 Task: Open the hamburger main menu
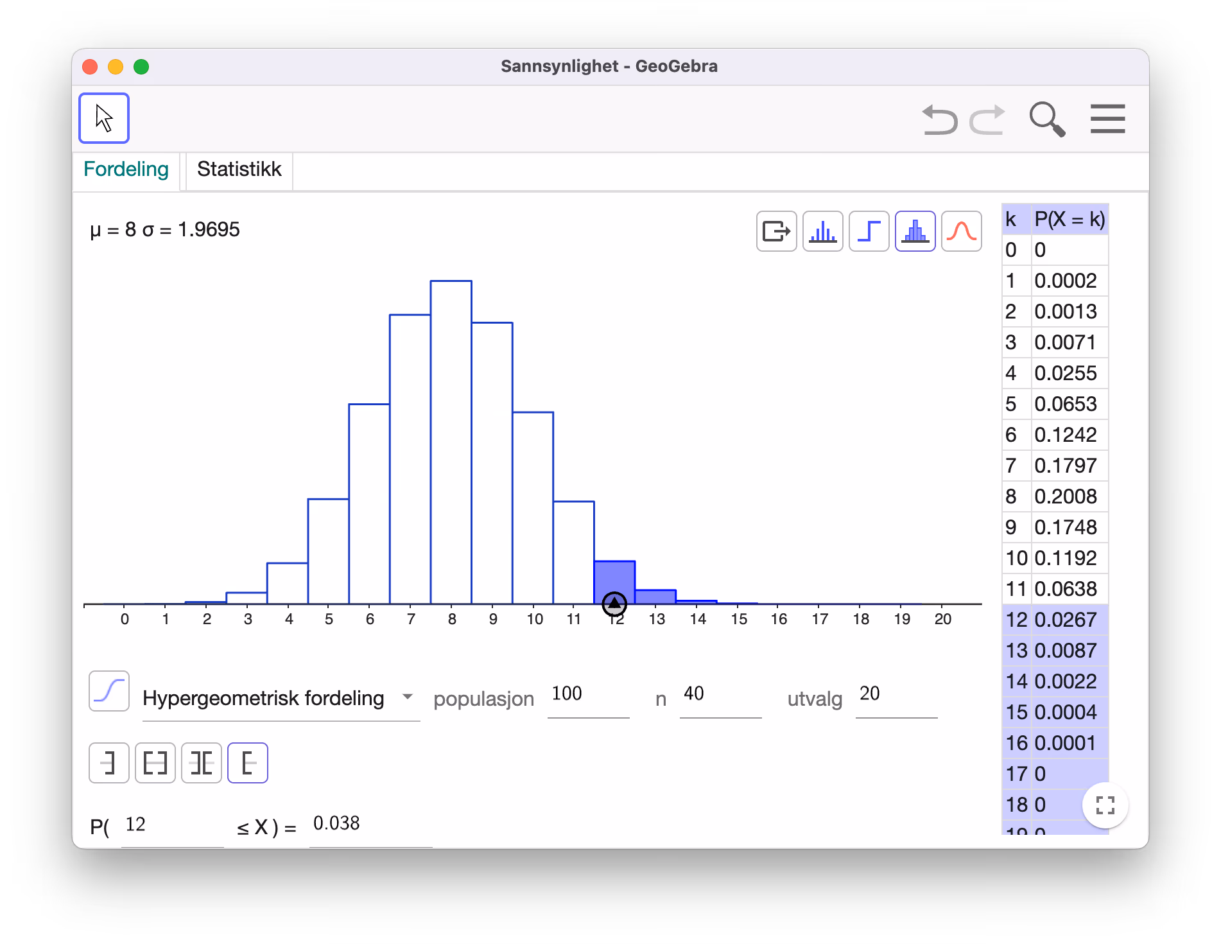[x=1107, y=119]
